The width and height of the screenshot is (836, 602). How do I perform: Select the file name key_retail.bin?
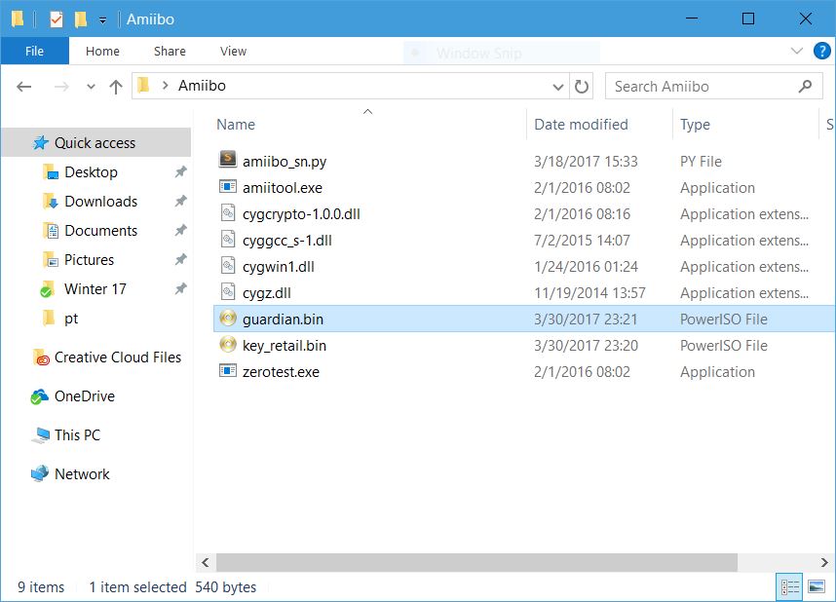[x=285, y=346]
